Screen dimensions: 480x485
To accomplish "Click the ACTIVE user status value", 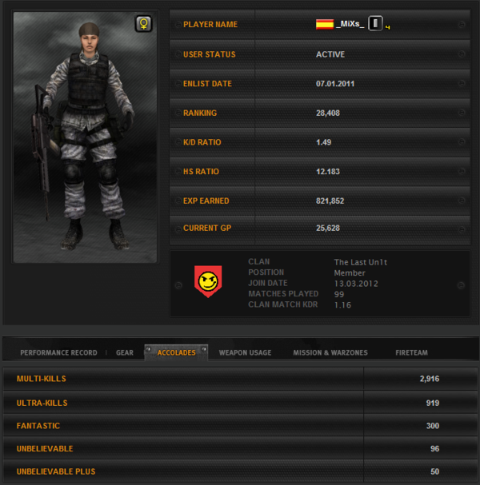I will pos(330,54).
